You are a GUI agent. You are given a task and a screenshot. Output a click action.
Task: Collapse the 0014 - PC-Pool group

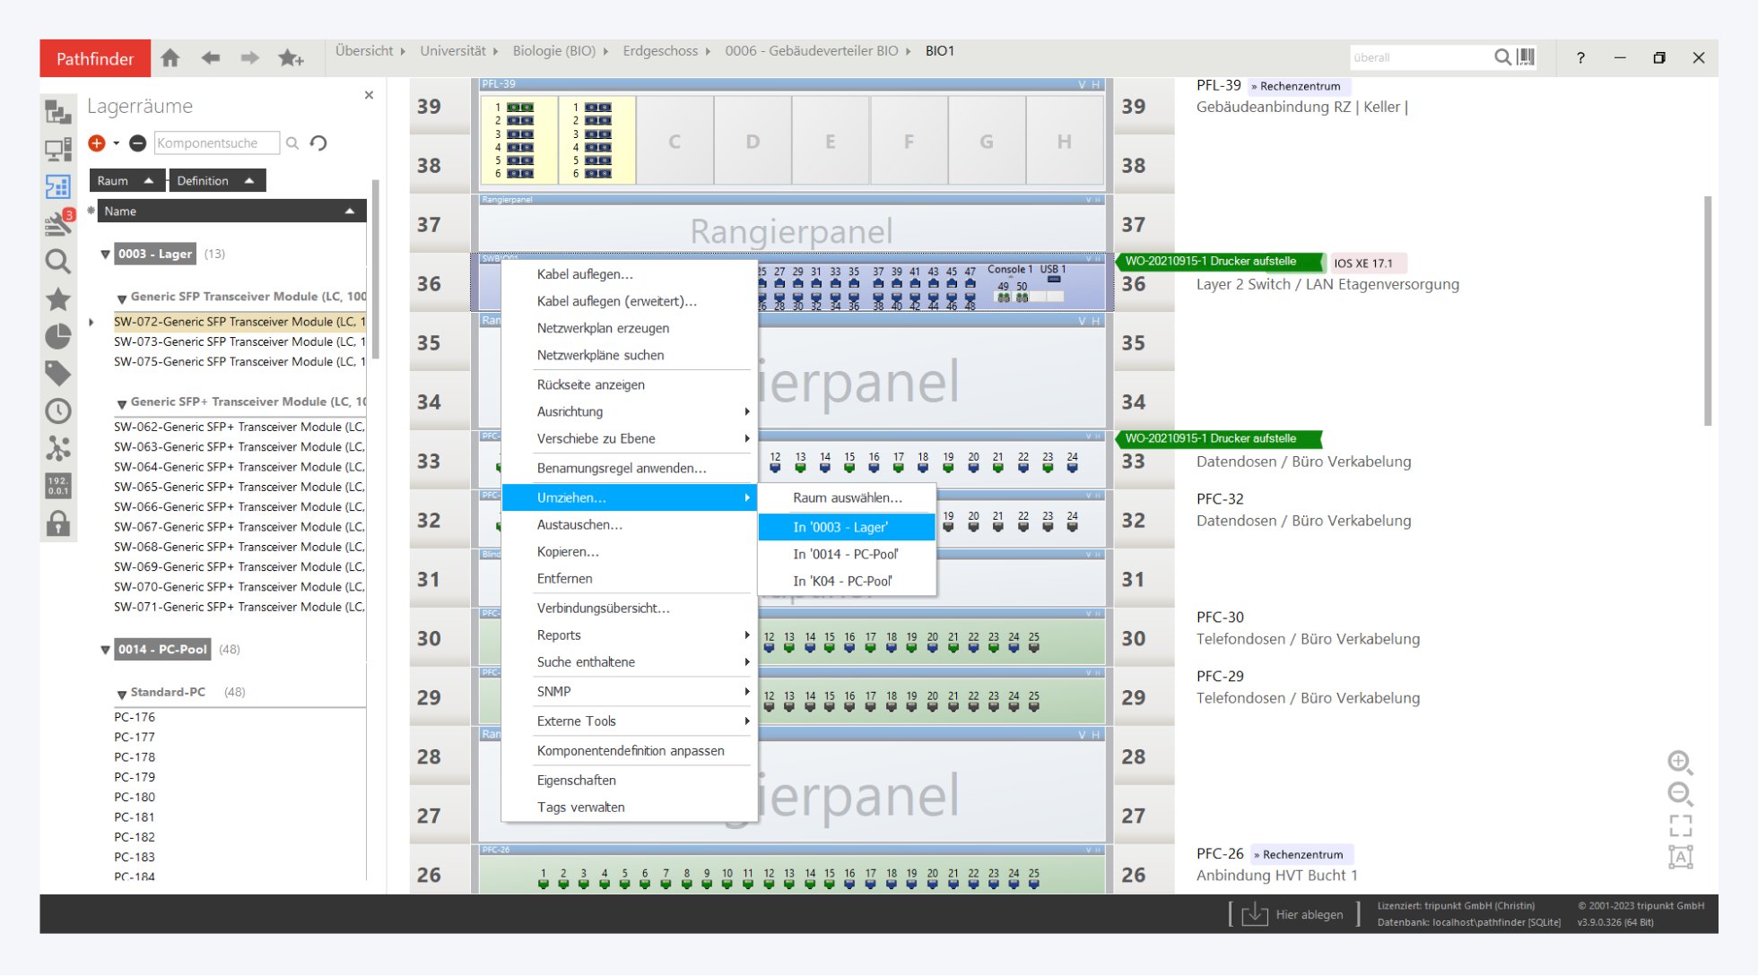[106, 650]
